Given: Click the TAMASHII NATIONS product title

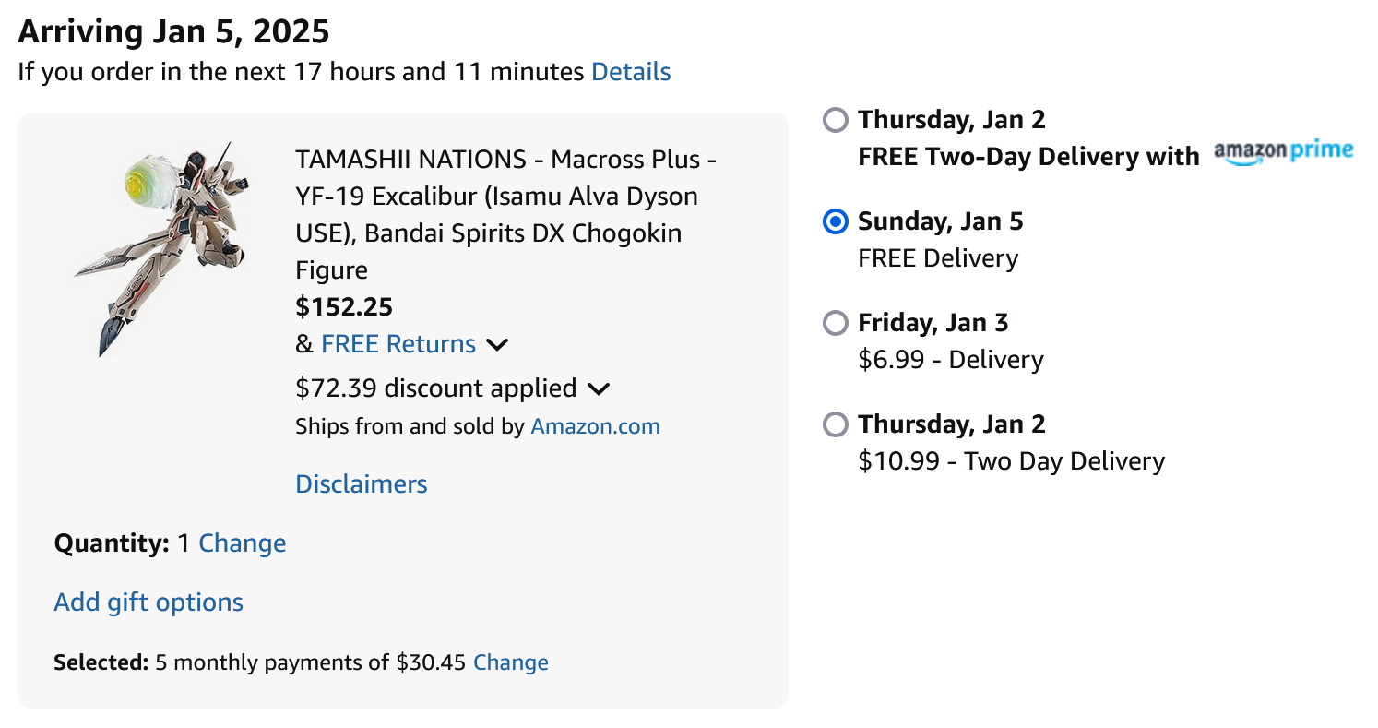Looking at the screenshot, I should [x=506, y=215].
